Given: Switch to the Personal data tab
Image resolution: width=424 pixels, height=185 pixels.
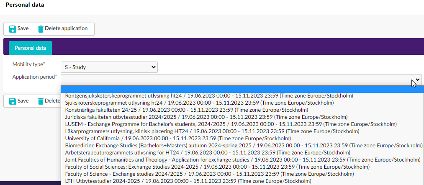Looking at the screenshot, I should 30,48.
